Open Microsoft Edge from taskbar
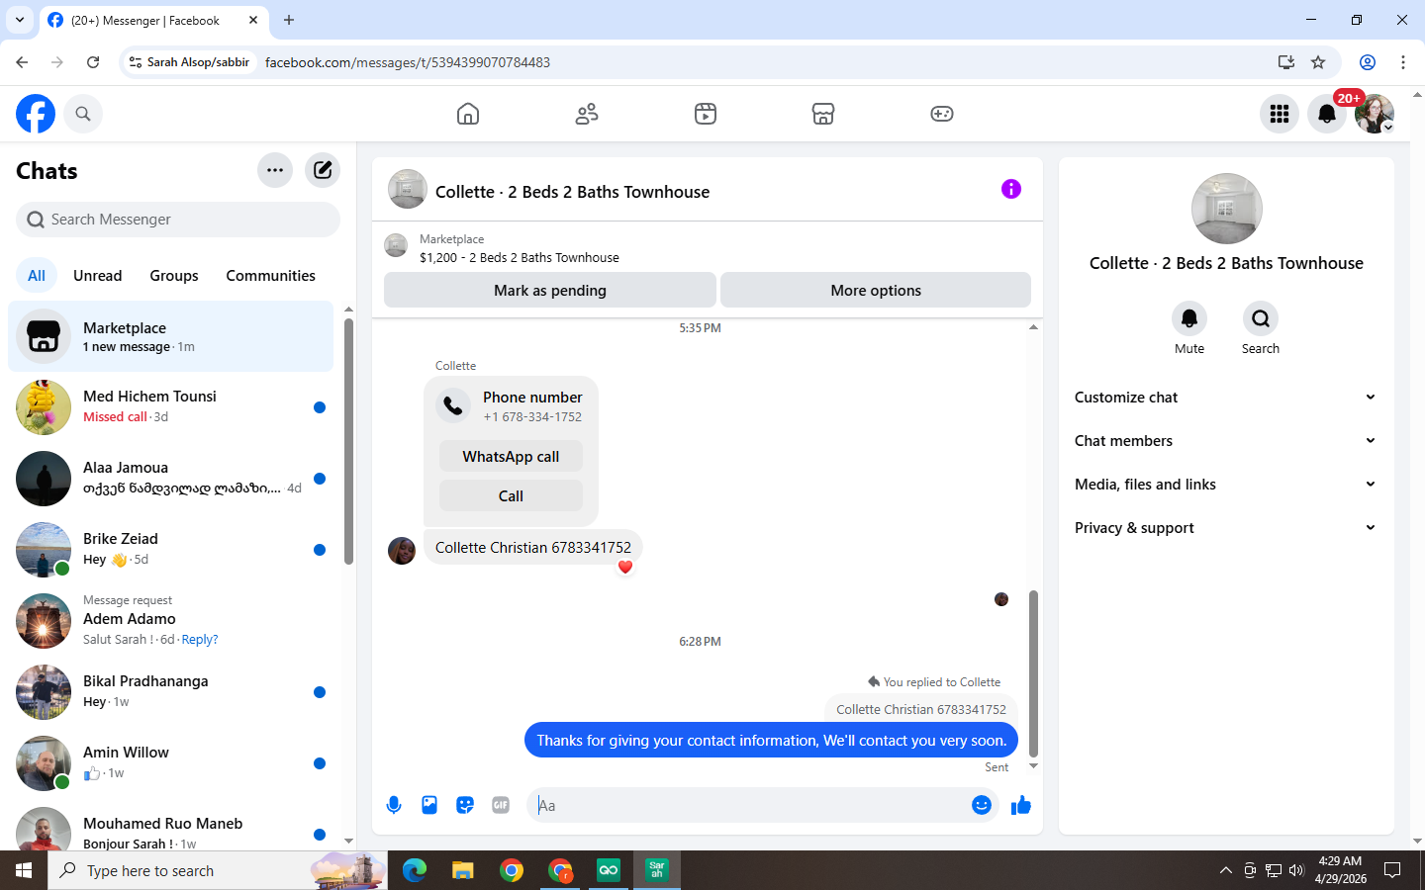The height and width of the screenshot is (890, 1425). [415, 870]
